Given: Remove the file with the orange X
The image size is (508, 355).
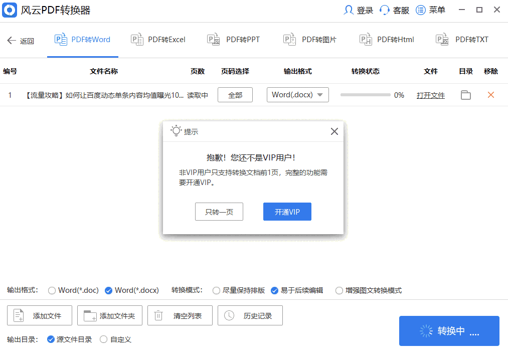Looking at the screenshot, I should pyautogui.click(x=491, y=95).
